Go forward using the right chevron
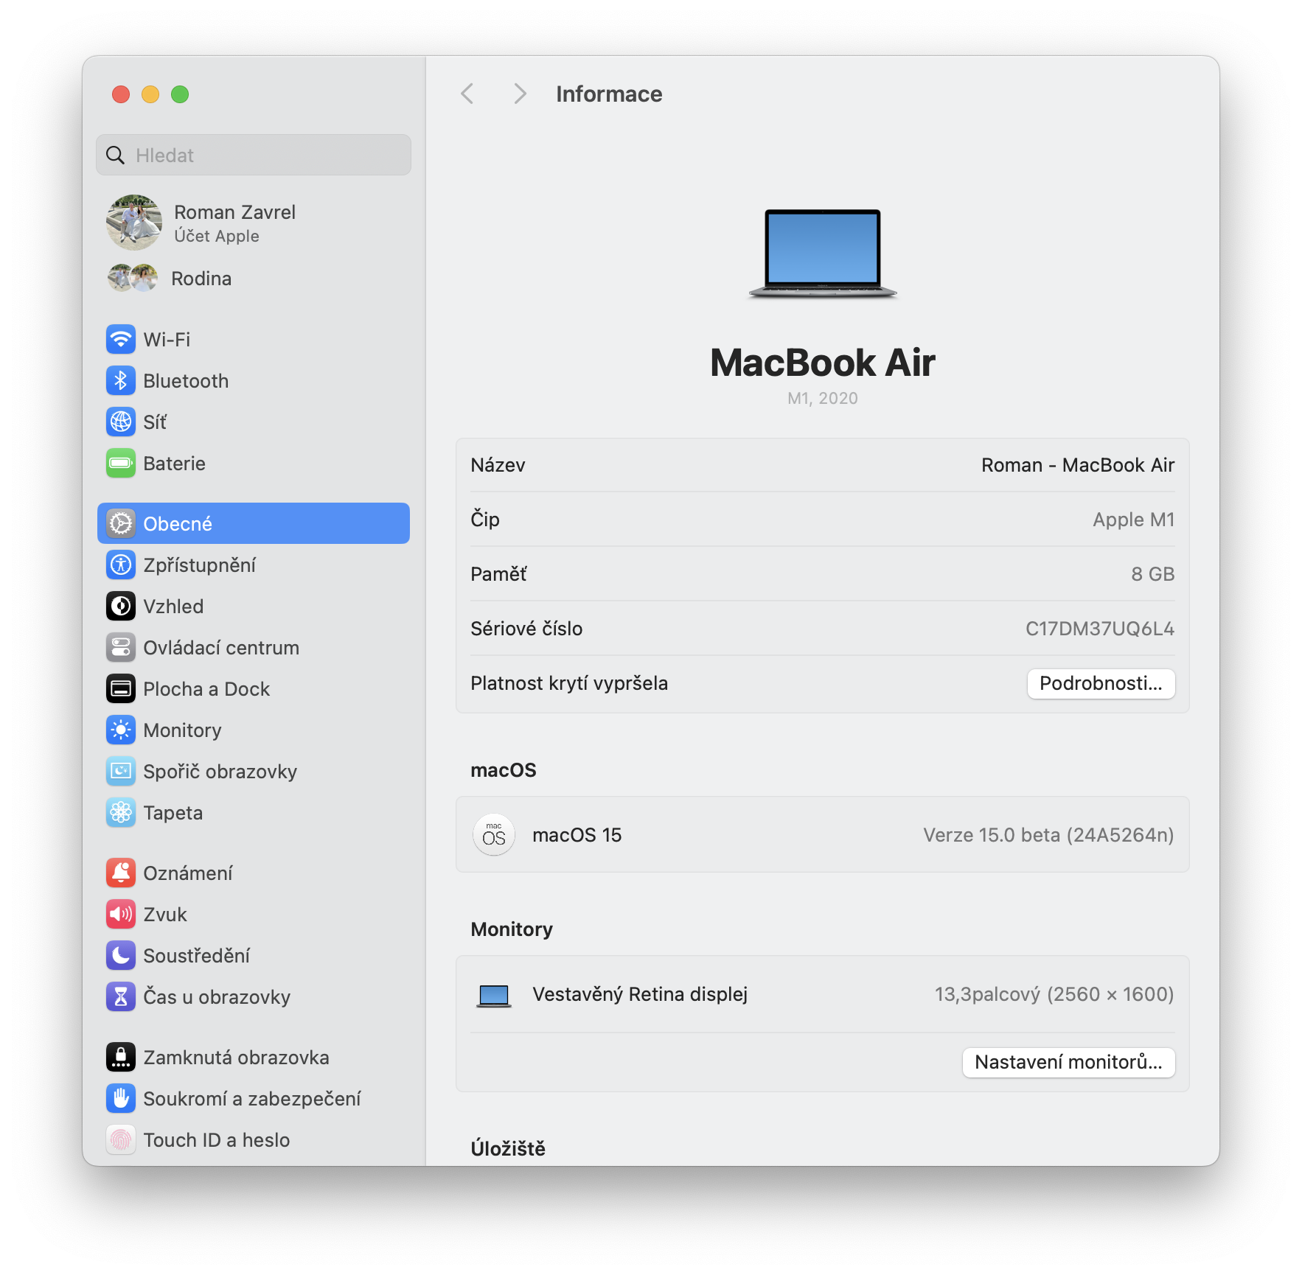1302x1275 pixels. click(520, 94)
